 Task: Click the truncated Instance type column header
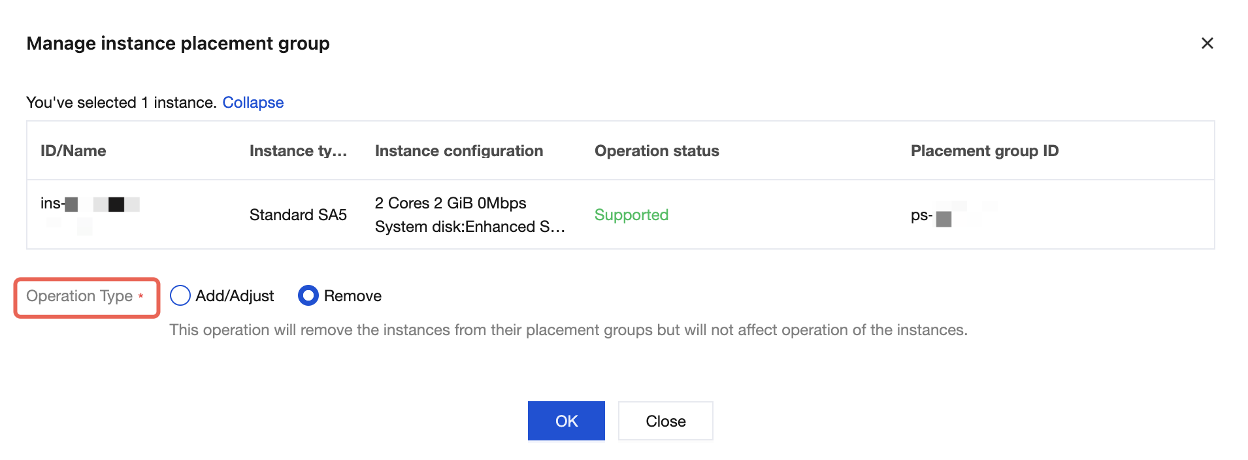tap(298, 151)
